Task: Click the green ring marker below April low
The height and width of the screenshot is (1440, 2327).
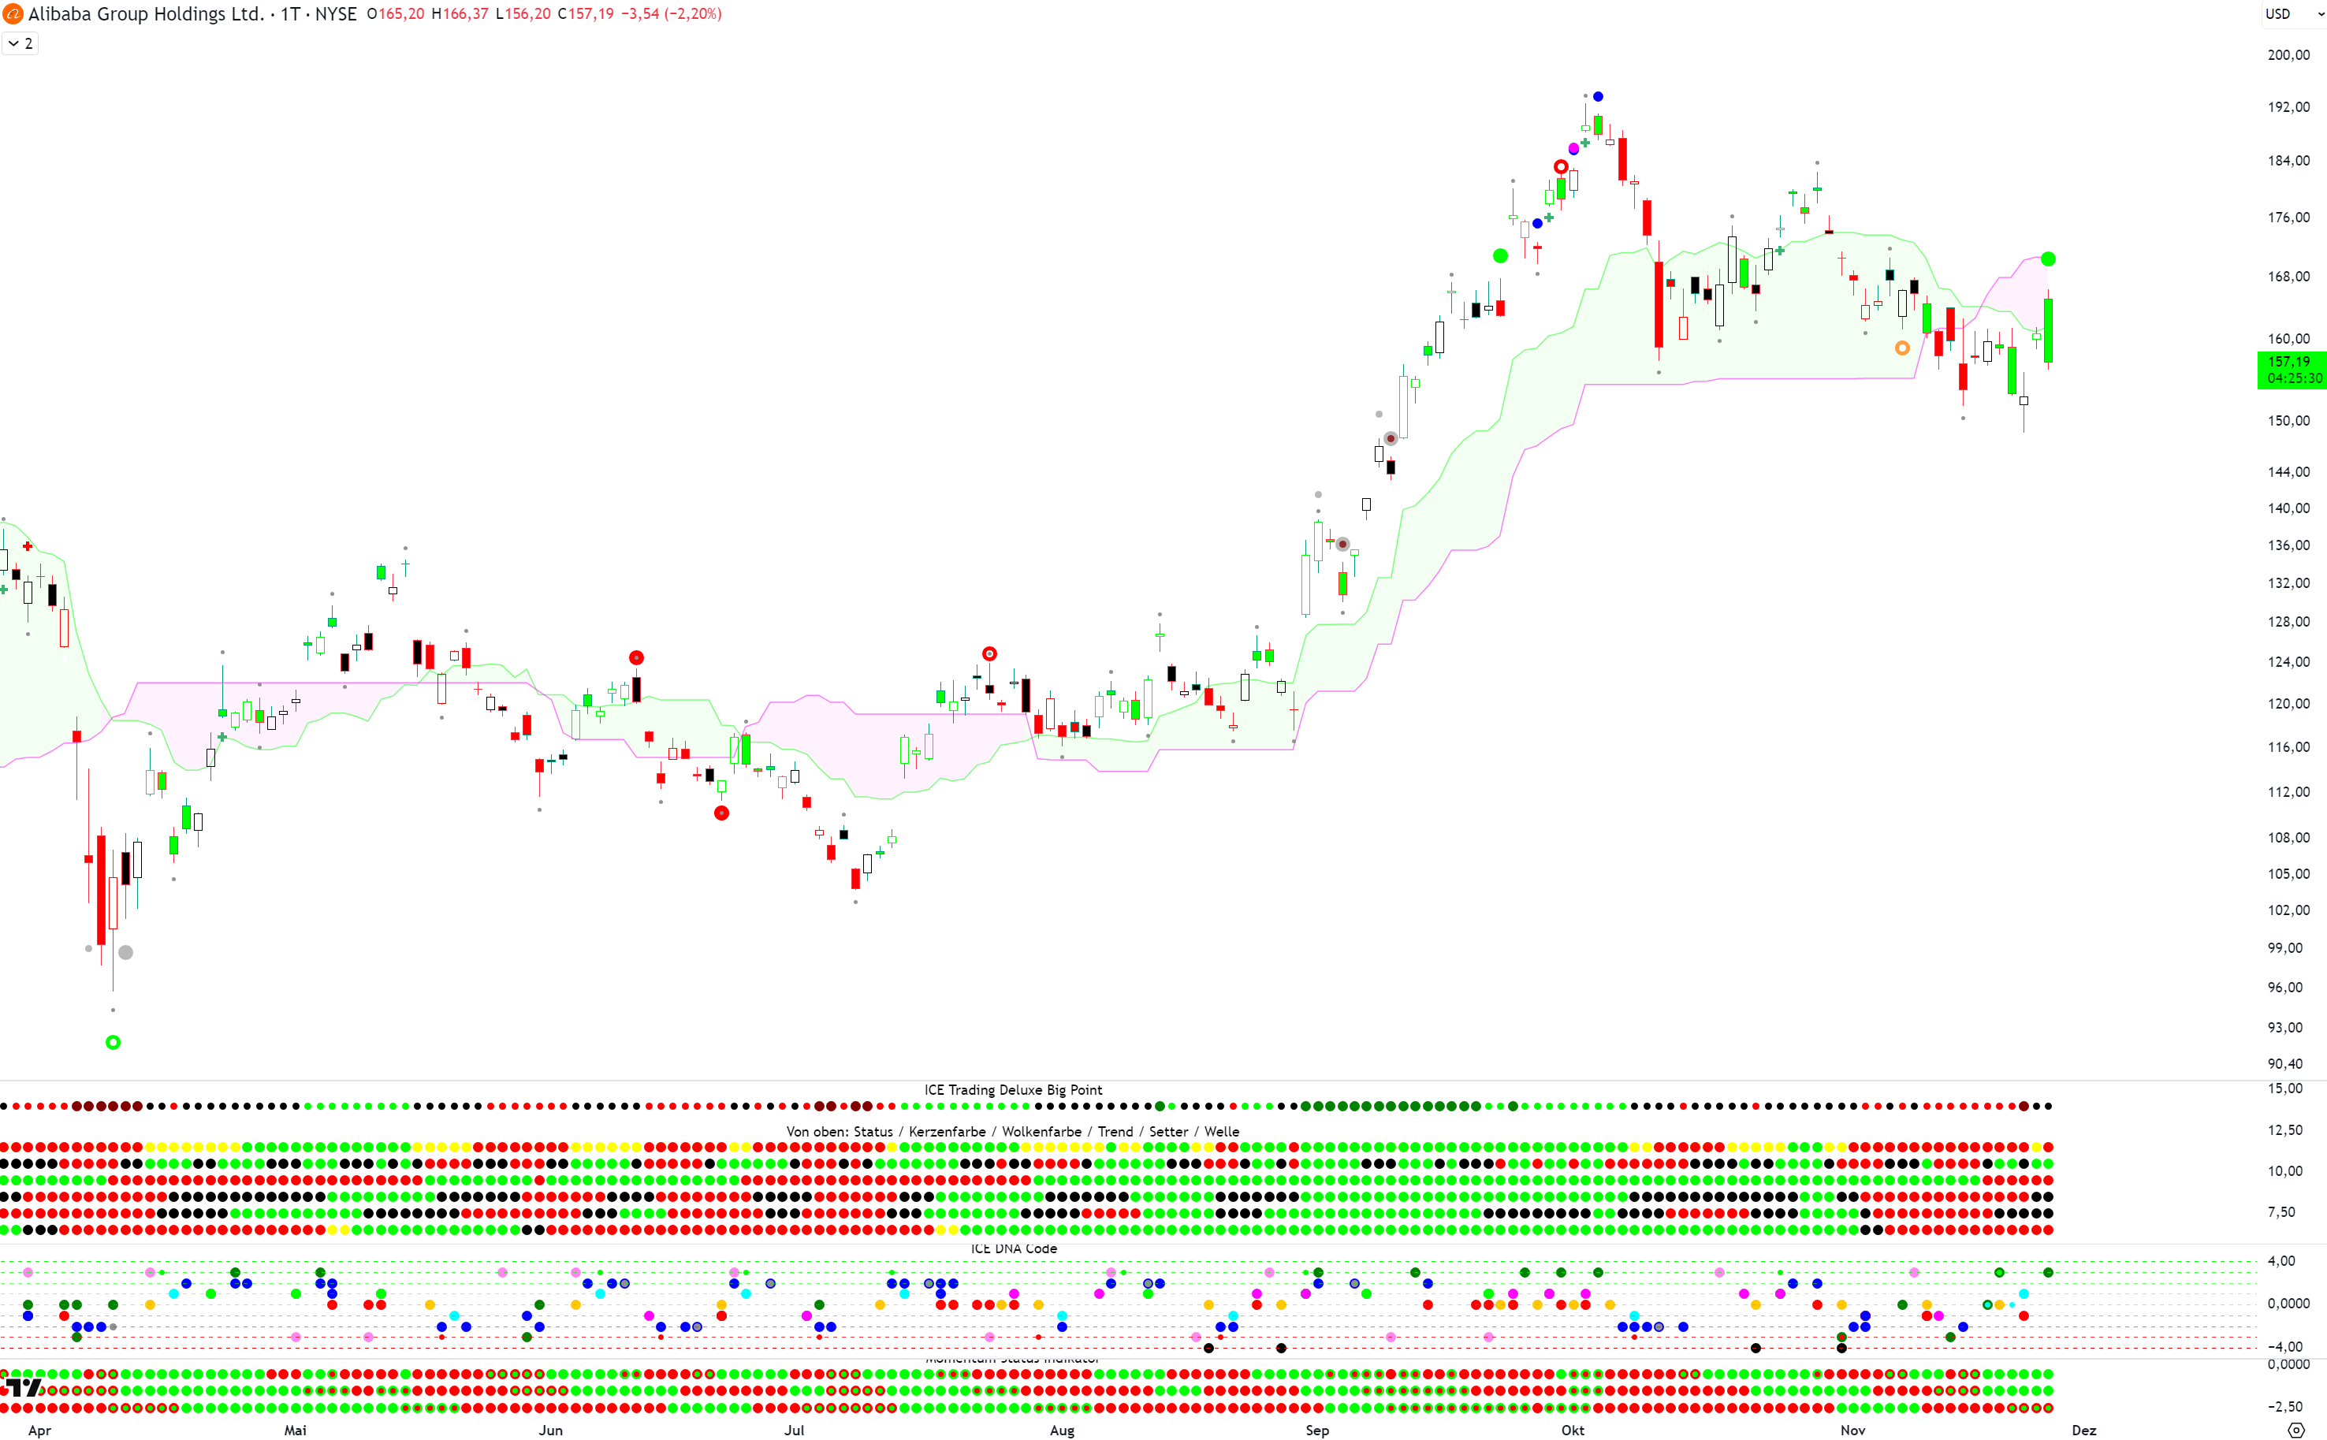Action: click(x=114, y=1042)
